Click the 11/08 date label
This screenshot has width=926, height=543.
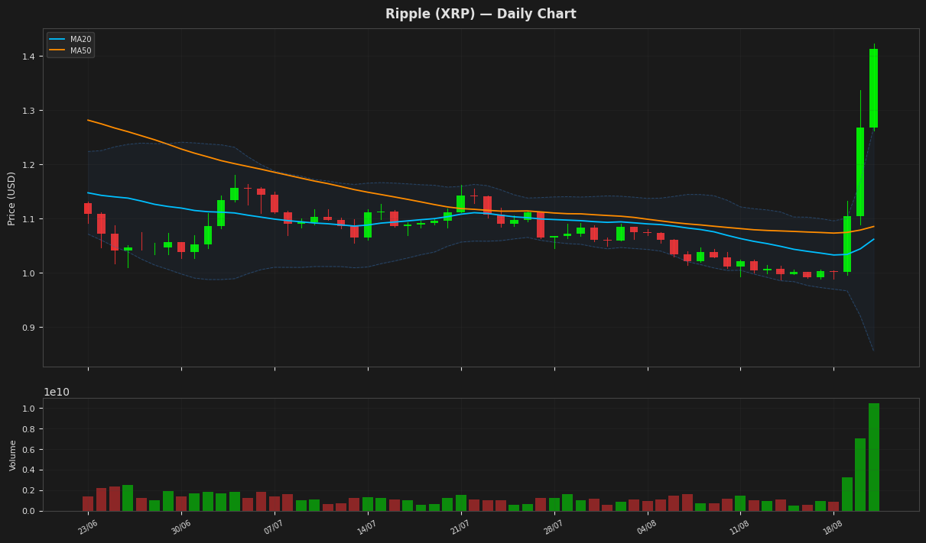point(740,526)
